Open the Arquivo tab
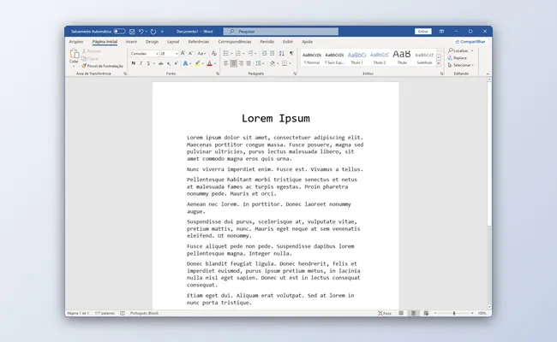 pos(76,42)
